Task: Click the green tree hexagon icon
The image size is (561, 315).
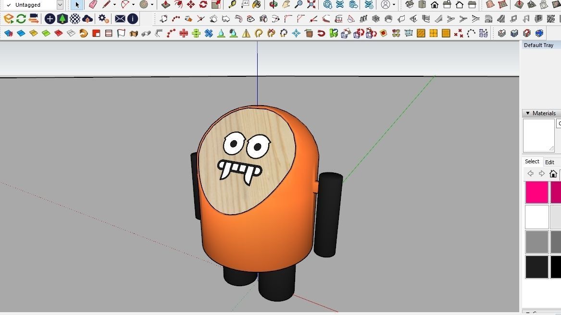Action: pos(62,19)
